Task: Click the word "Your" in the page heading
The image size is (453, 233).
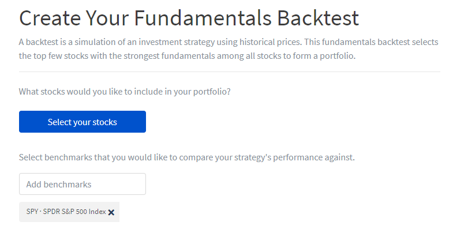Action: pyautogui.click(x=113, y=18)
